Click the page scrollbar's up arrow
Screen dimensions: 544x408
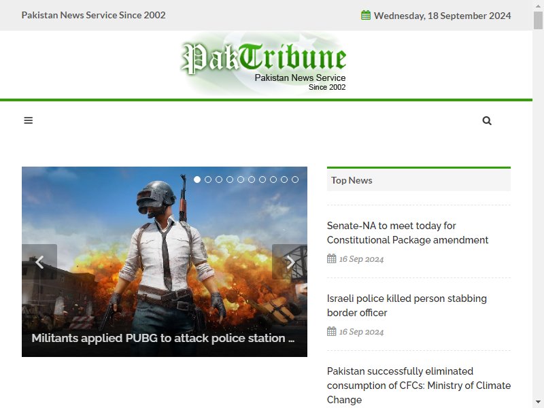538,5
